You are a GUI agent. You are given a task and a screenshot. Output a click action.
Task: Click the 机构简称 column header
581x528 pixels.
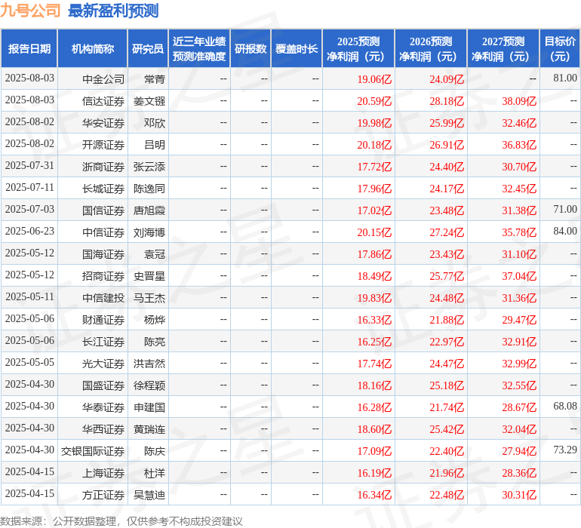(93, 49)
